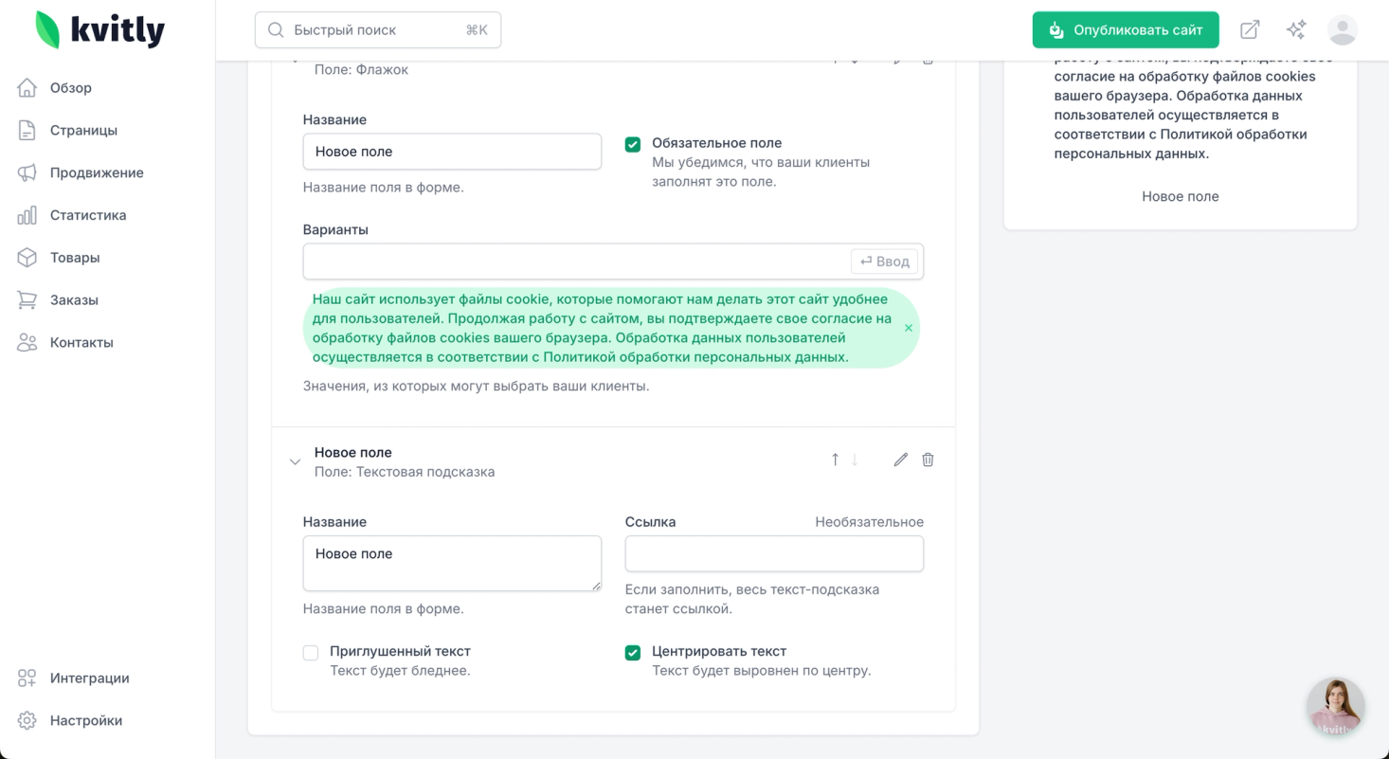Open Интеграции from the sidebar
The height and width of the screenshot is (759, 1389).
pos(89,678)
